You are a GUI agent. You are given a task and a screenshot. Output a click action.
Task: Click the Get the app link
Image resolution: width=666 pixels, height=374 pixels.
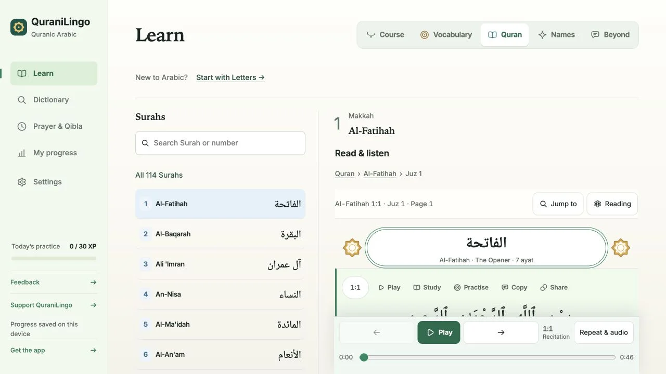(54, 350)
